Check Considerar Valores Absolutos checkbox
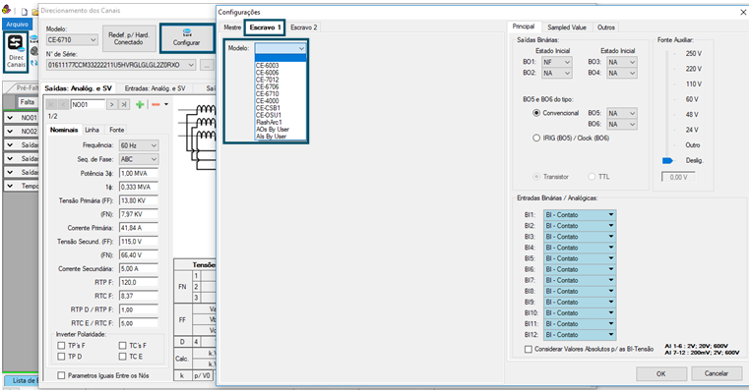750x392 pixels. pos(529,350)
